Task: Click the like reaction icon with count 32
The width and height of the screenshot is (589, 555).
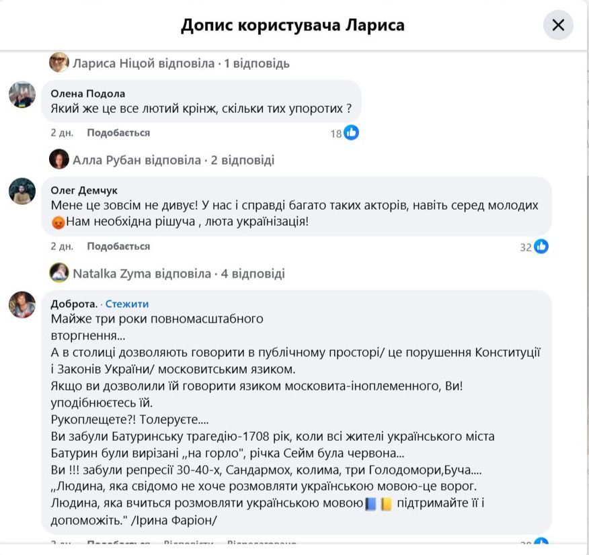Action: pos(541,247)
